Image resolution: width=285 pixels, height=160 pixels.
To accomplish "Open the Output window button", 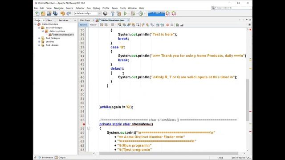I will coord(61,157).
